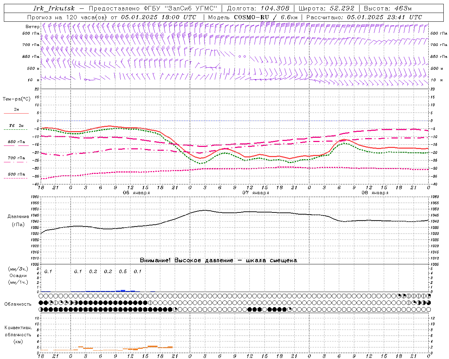This screenshot has height=359, width=449.
Task: Click the warning Внимание! Высокое давление — шкала смещена
Action: 219,260
